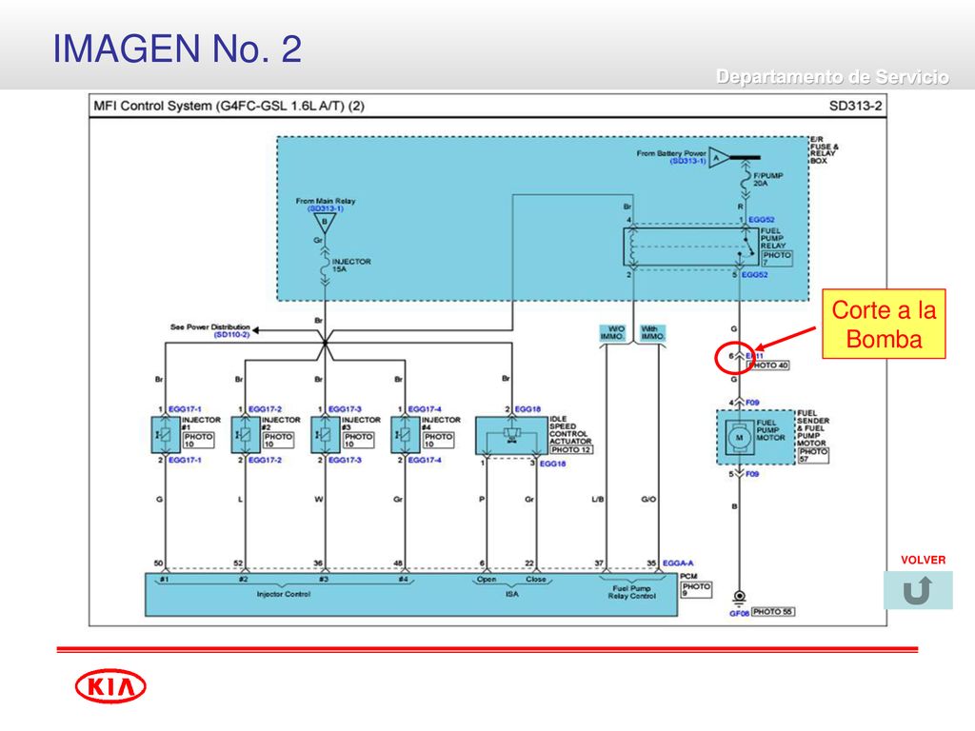Screen dimensions: 975x731
Task: Click the EGGA-A connector label
Action: click(678, 563)
